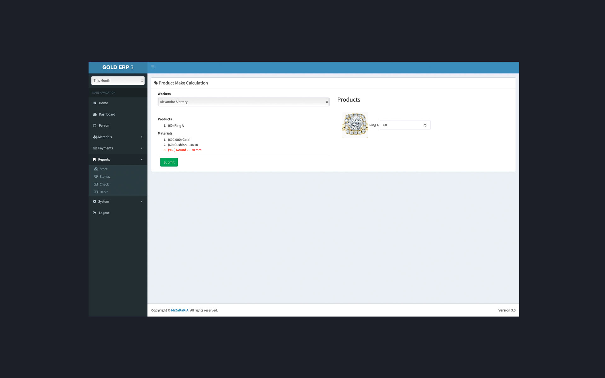Expand the Payments navigation submenu
This screenshot has width=605, height=378.
[118, 148]
